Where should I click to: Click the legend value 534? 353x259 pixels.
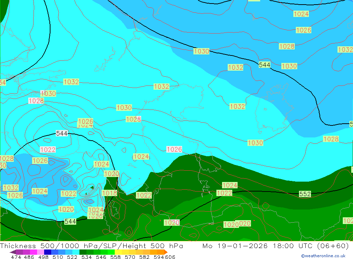86,257
